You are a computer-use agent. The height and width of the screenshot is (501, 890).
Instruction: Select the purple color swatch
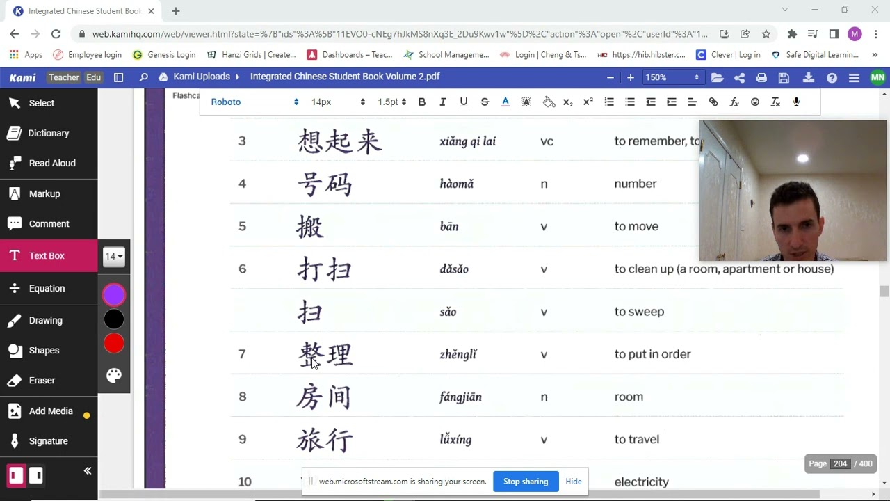[x=114, y=295]
